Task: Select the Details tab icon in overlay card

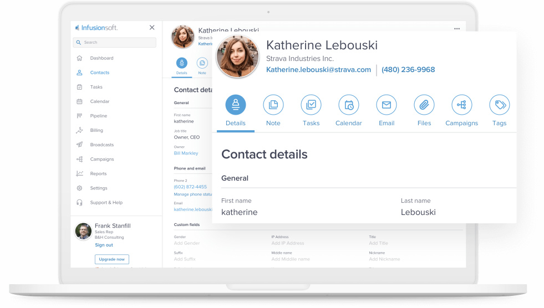Action: coord(236,105)
